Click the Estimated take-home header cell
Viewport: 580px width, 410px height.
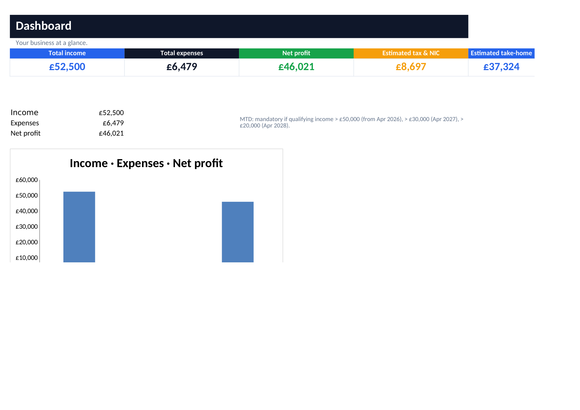point(501,53)
